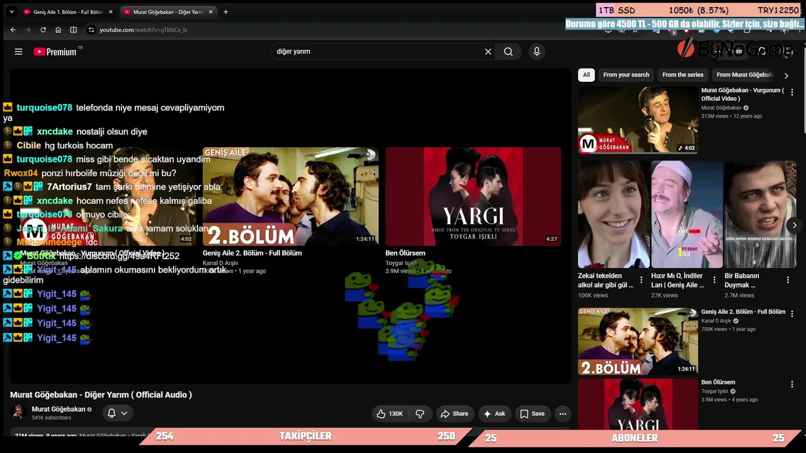
Task: Share the Diğer Yarım video
Action: 454,413
